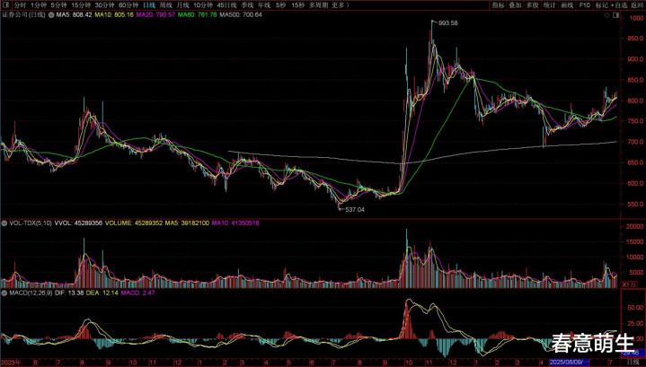
Task: Expand the VOL-TDX indicator dropdown
Action: pos(4,223)
